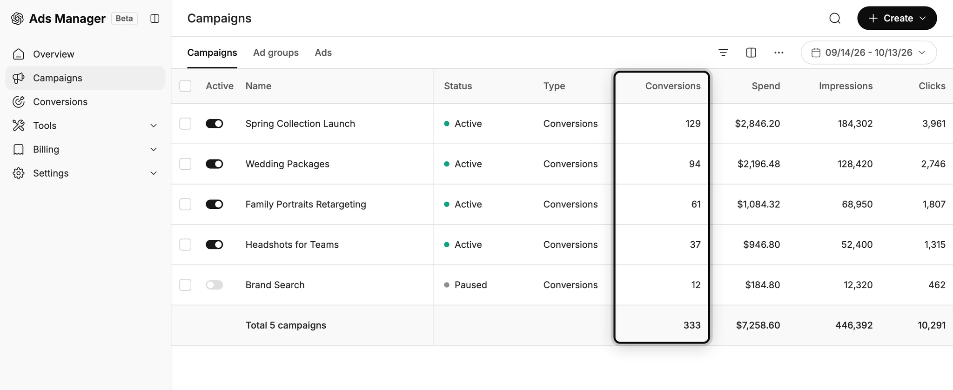Expand the Tools section chevron
Image resolution: width=953 pixels, height=390 pixels.
(154, 126)
